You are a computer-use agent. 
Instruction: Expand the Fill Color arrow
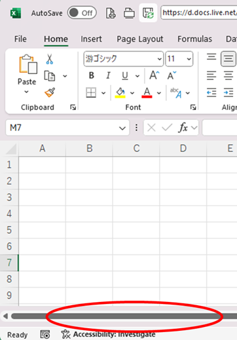click(x=132, y=93)
